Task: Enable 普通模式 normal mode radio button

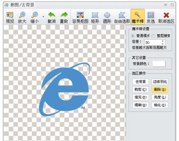Action: click(133, 36)
